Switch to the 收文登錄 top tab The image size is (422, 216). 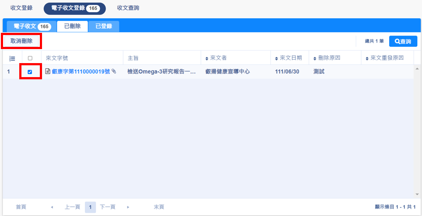(x=21, y=8)
